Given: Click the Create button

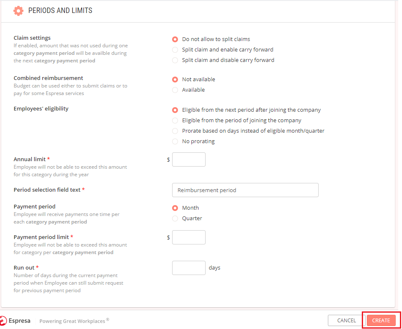Looking at the screenshot, I should point(381,320).
